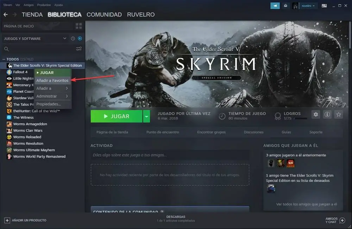Open Soporte link
Image resolution: width=352 pixels, height=229 pixels.
click(316, 132)
